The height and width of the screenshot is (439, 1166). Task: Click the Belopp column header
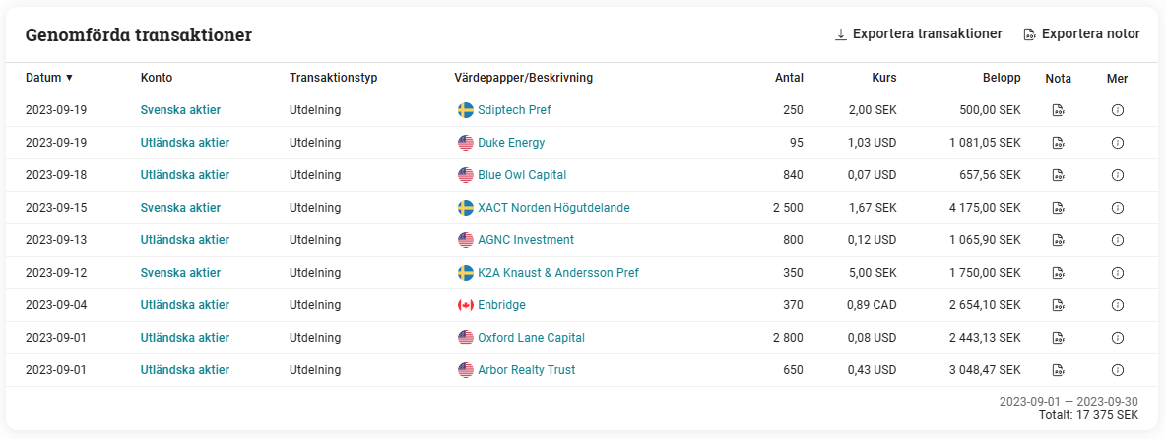pos(1001,78)
